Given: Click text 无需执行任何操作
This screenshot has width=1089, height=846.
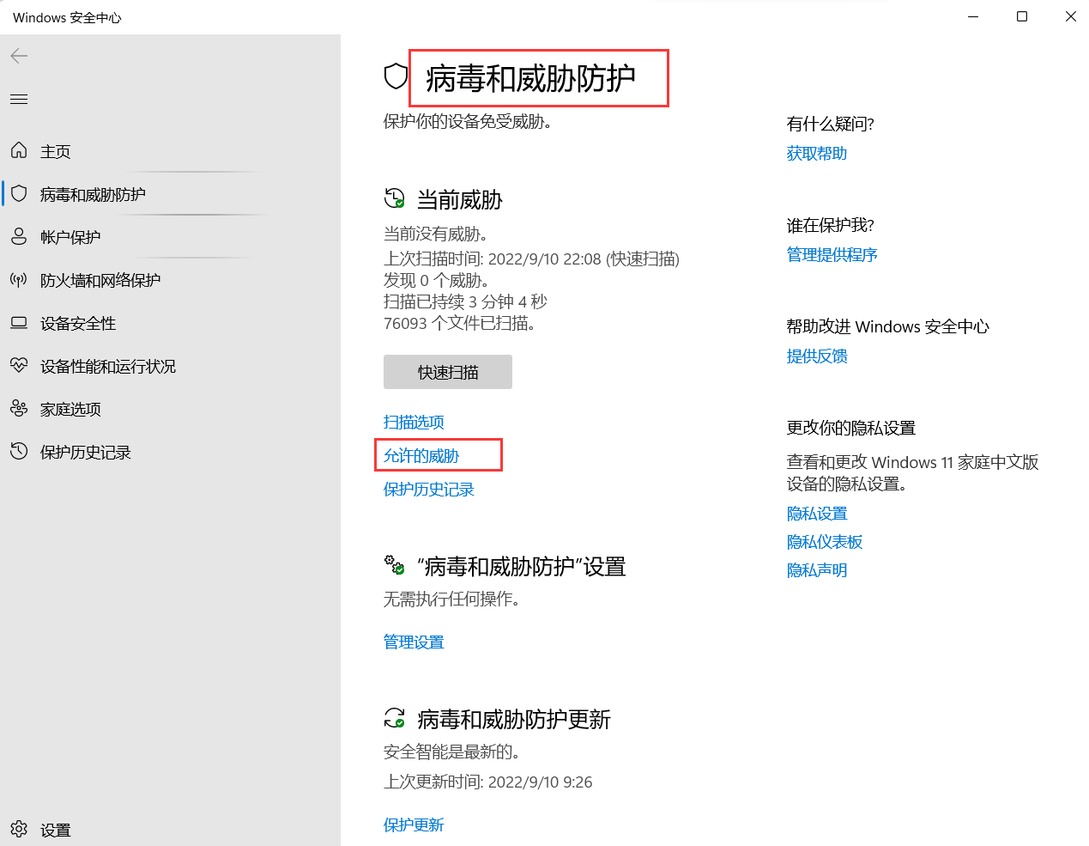Looking at the screenshot, I should (x=451, y=599).
